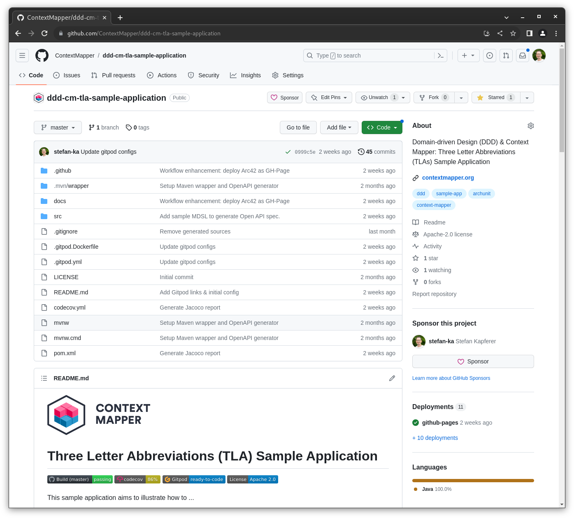Open the + 10 deployments link
Image resolution: width=574 pixels, height=518 pixels.
[x=435, y=438]
